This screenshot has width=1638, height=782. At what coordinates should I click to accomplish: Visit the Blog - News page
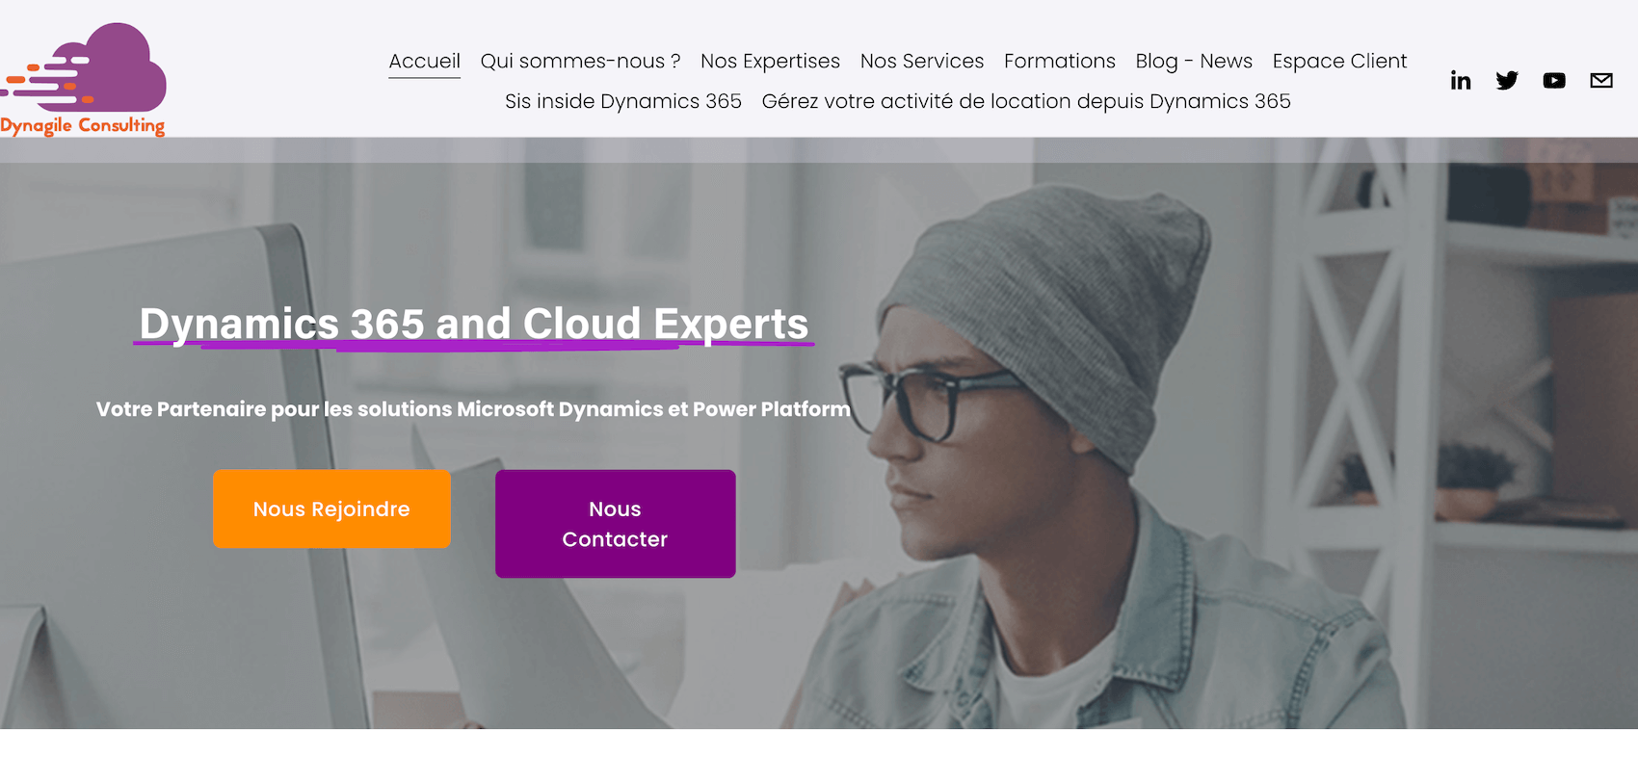[x=1194, y=62]
